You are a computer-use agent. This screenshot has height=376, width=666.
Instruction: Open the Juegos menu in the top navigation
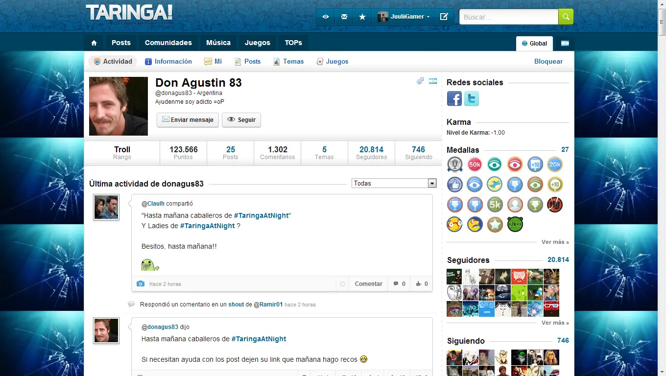pyautogui.click(x=258, y=43)
